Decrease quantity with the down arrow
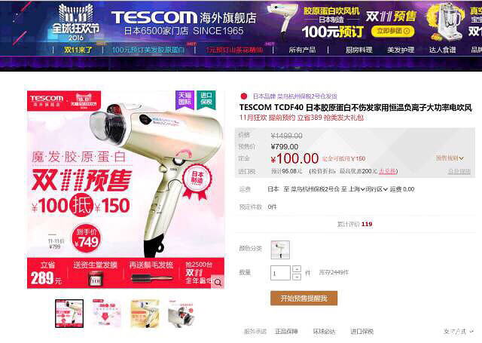 pos(296,277)
